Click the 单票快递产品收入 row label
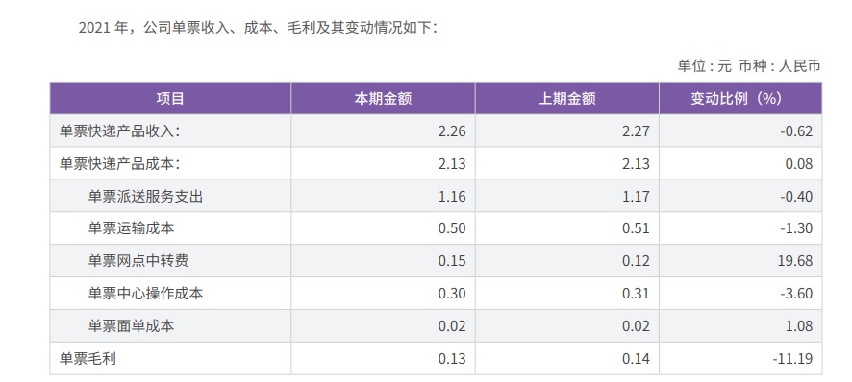 [119, 131]
